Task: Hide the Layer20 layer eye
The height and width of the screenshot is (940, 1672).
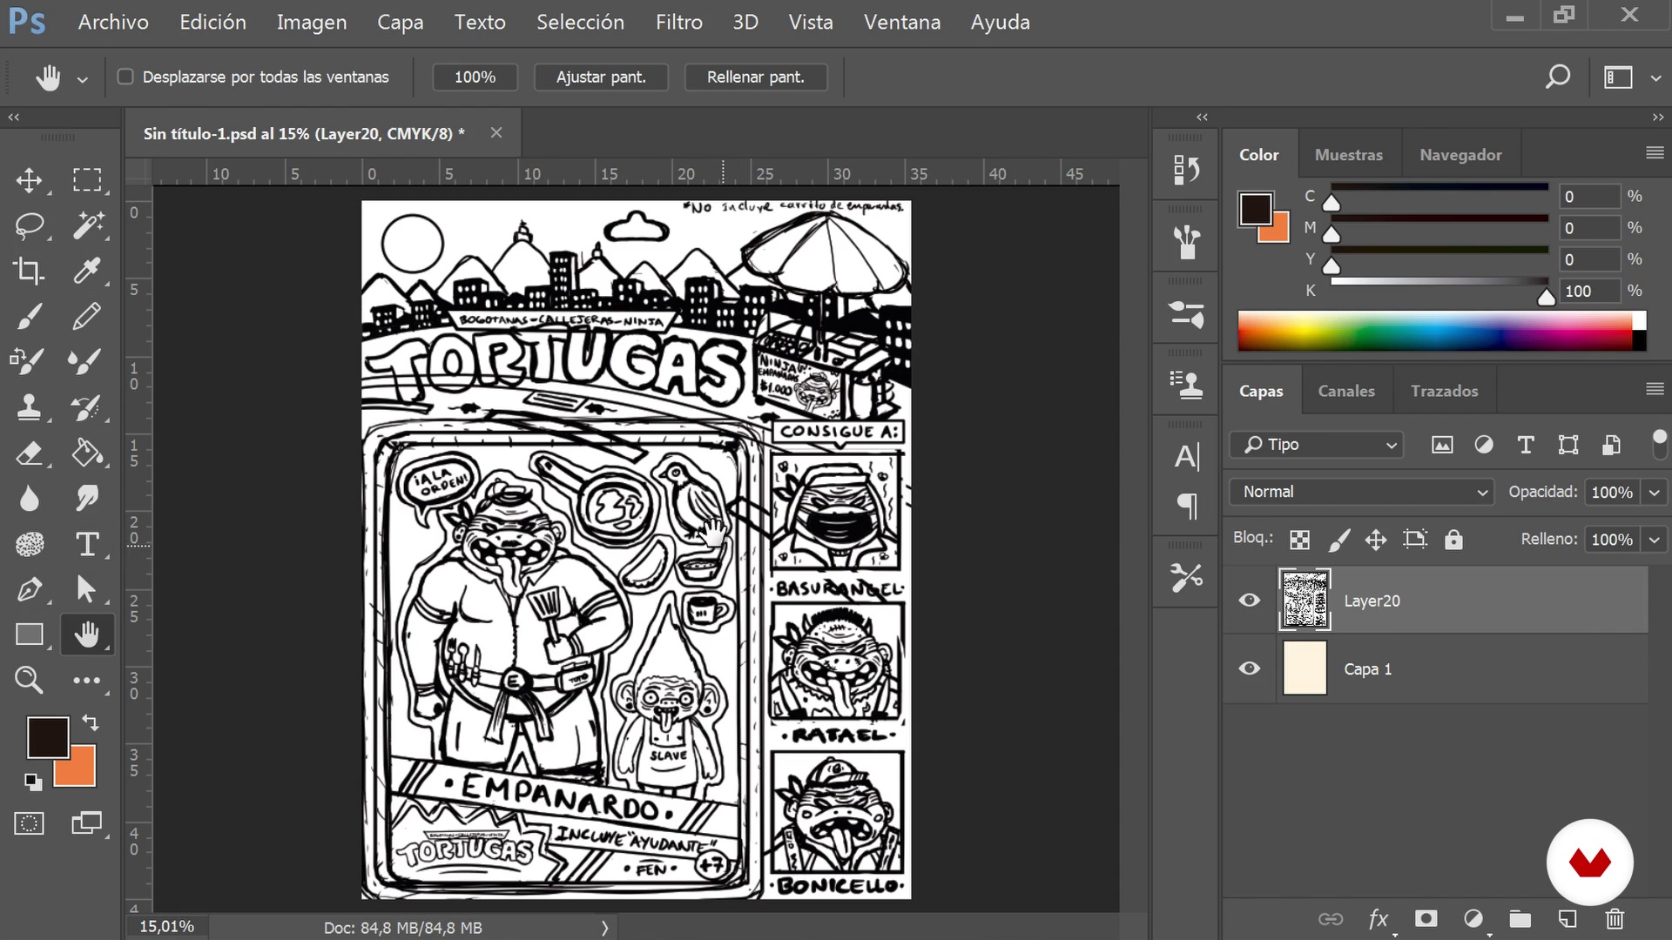Action: (x=1250, y=600)
